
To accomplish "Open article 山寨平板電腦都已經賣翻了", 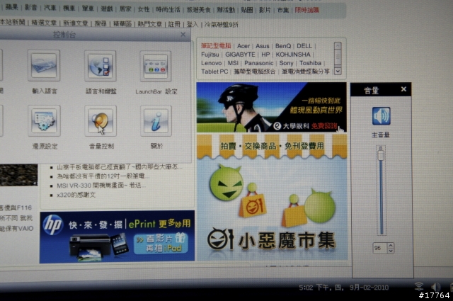I will pyautogui.click(x=120, y=167).
